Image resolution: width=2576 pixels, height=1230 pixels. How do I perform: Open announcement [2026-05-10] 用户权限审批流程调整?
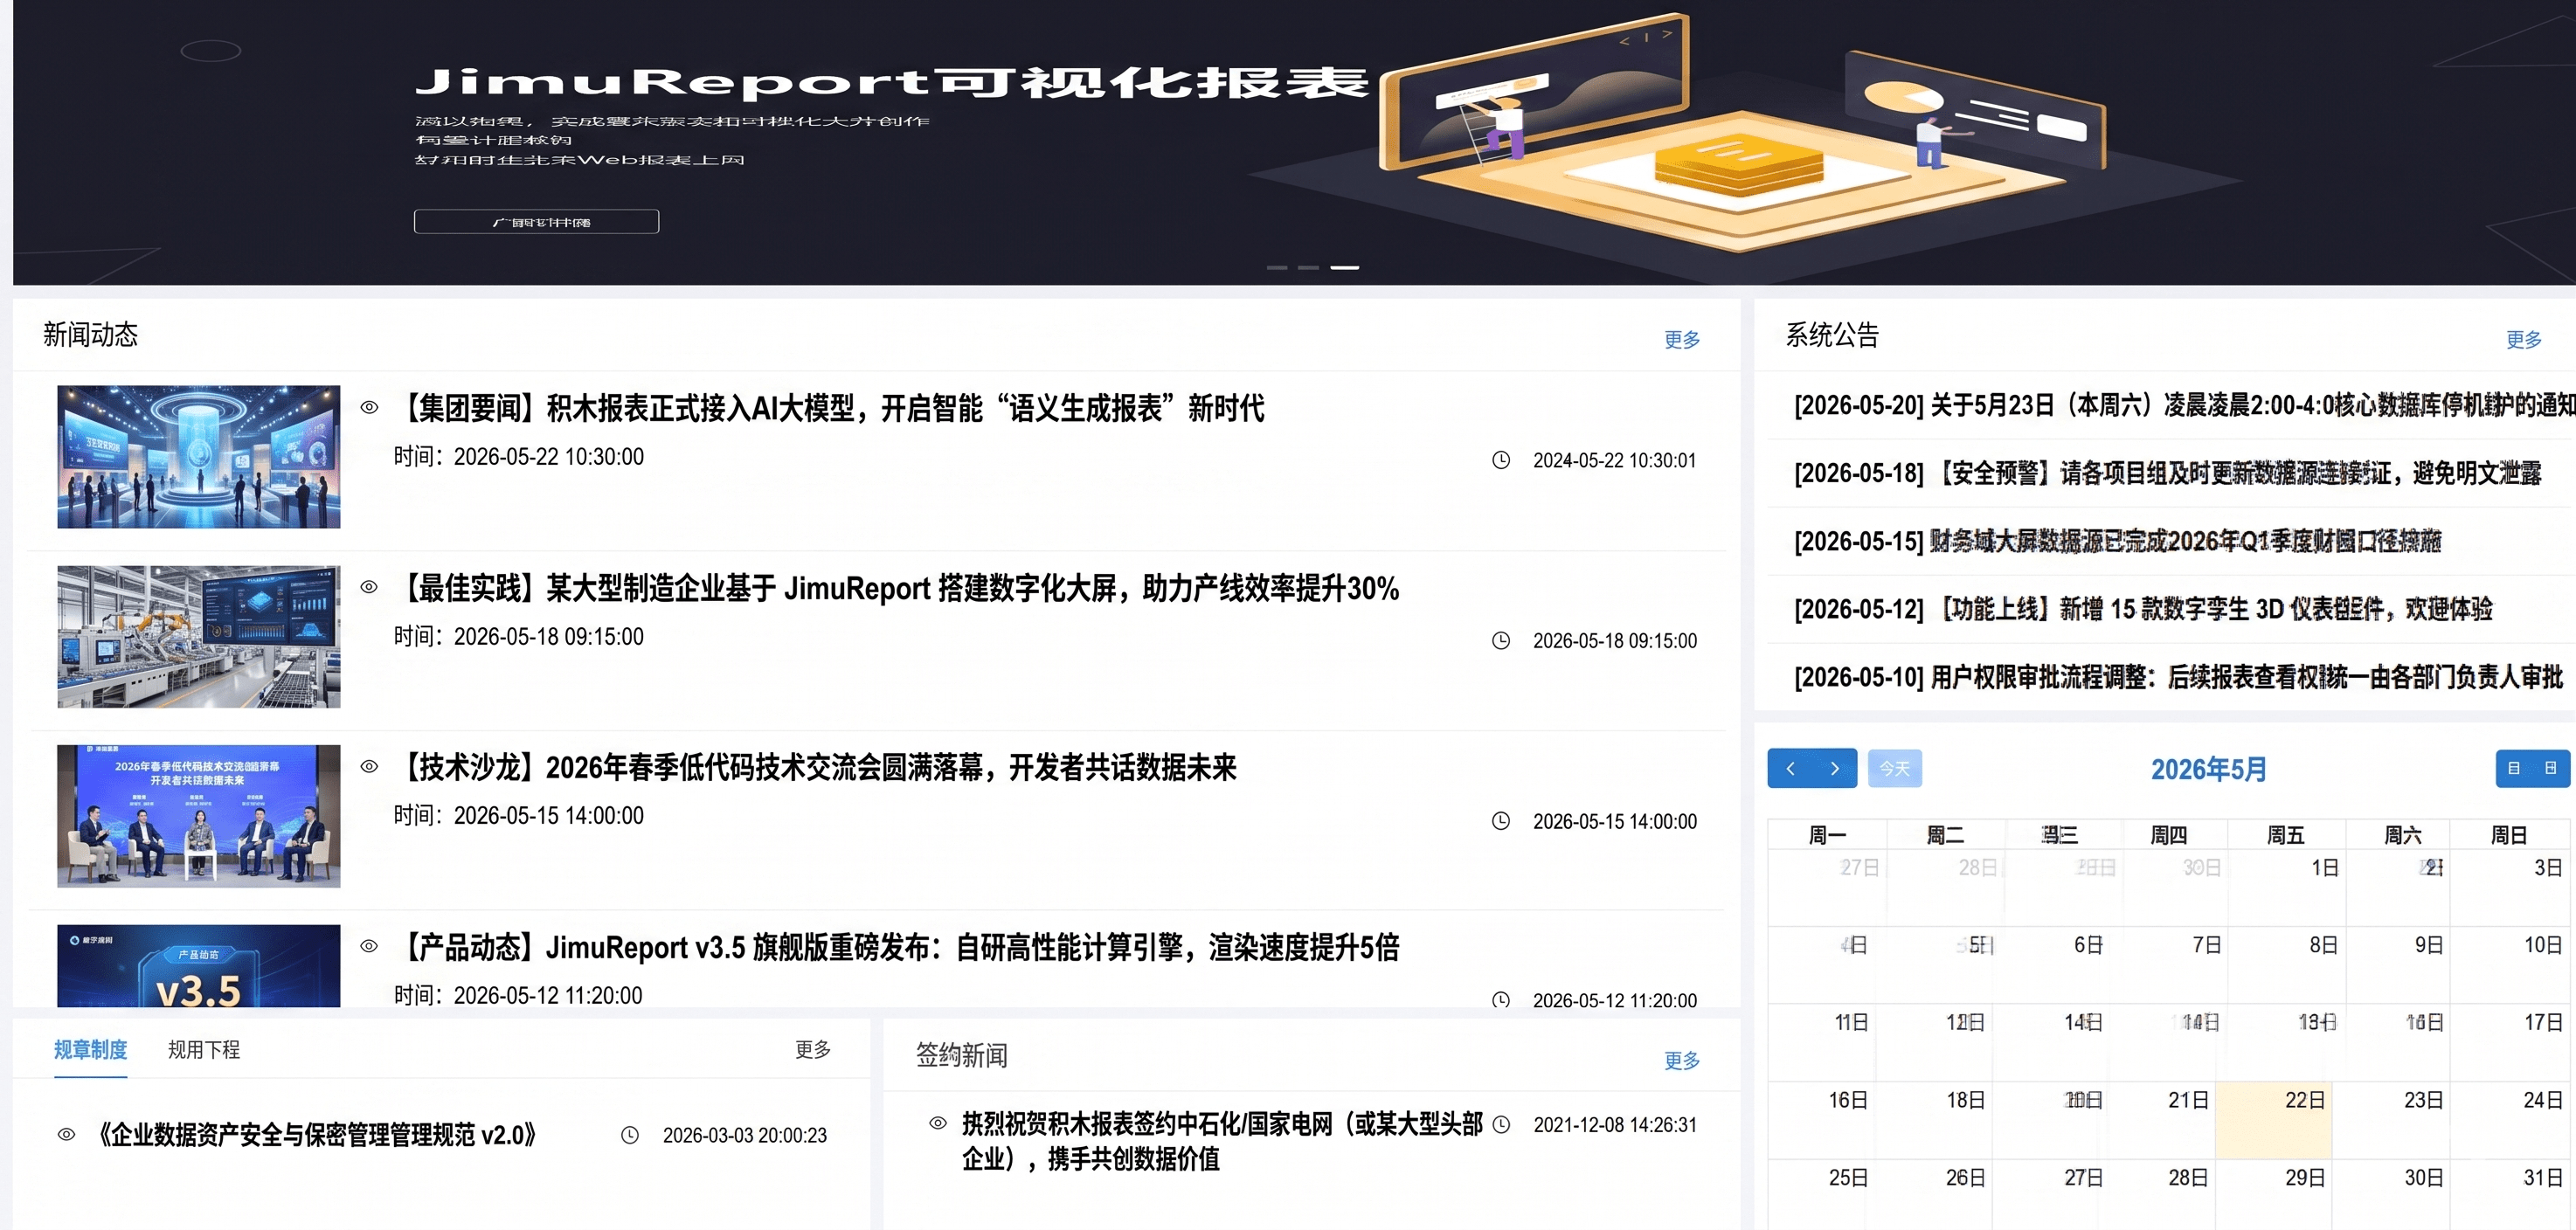(2179, 677)
